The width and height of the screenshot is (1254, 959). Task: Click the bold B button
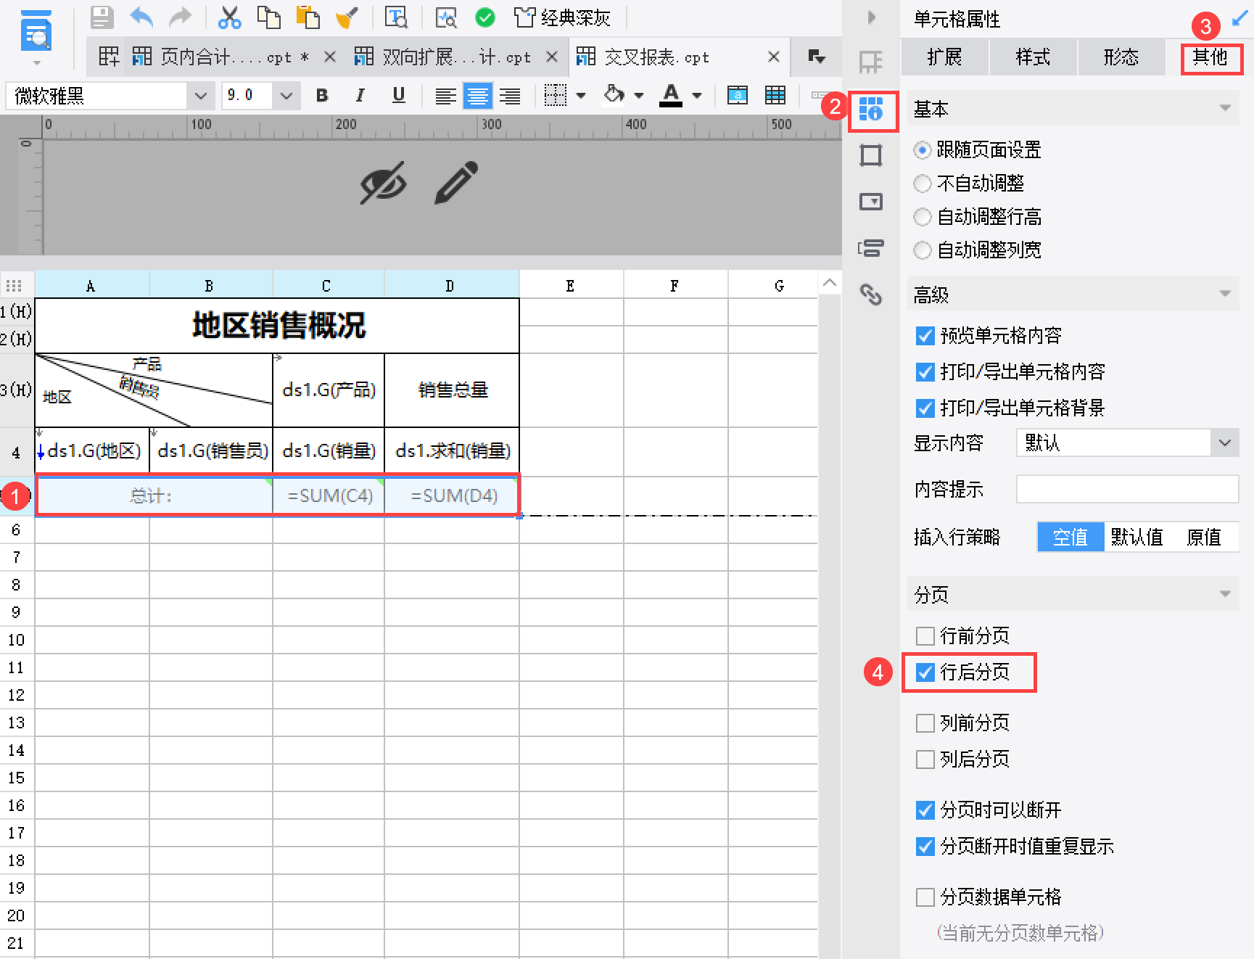coord(322,96)
